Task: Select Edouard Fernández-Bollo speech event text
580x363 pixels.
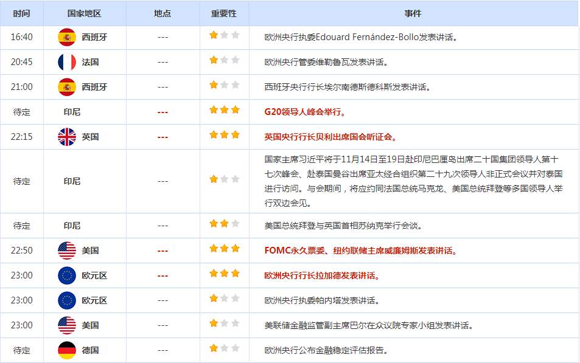Action: (x=361, y=37)
